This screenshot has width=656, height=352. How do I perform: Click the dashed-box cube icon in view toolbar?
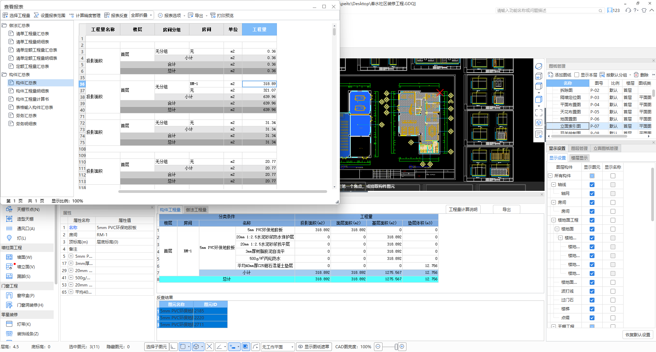539,123
